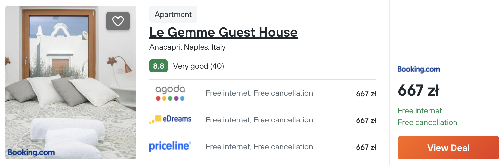The width and height of the screenshot is (504, 165).
Task: Click the priceline 667 zł price
Action: coord(366,148)
